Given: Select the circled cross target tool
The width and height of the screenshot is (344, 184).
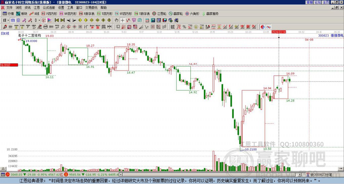Looking at the screenshot, I should tap(69, 27).
